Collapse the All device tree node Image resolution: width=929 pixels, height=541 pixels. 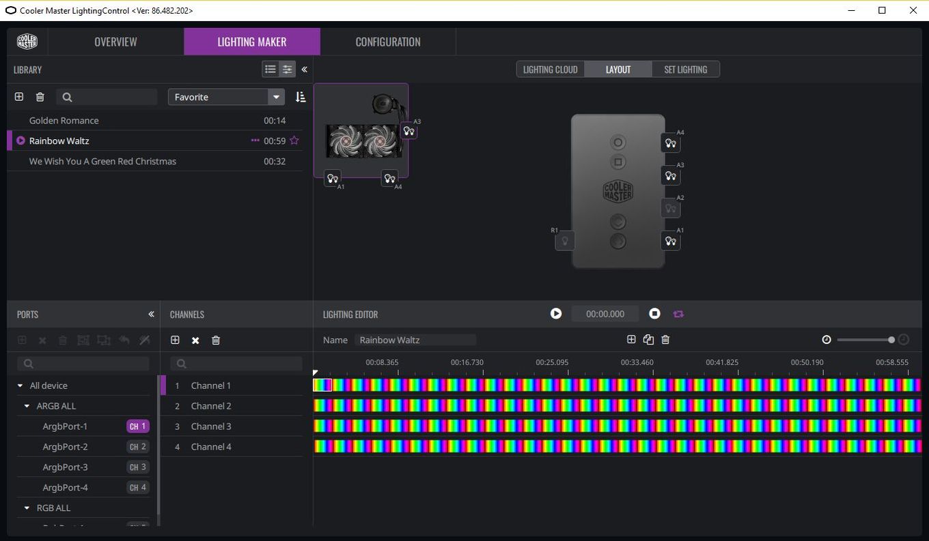tap(20, 385)
